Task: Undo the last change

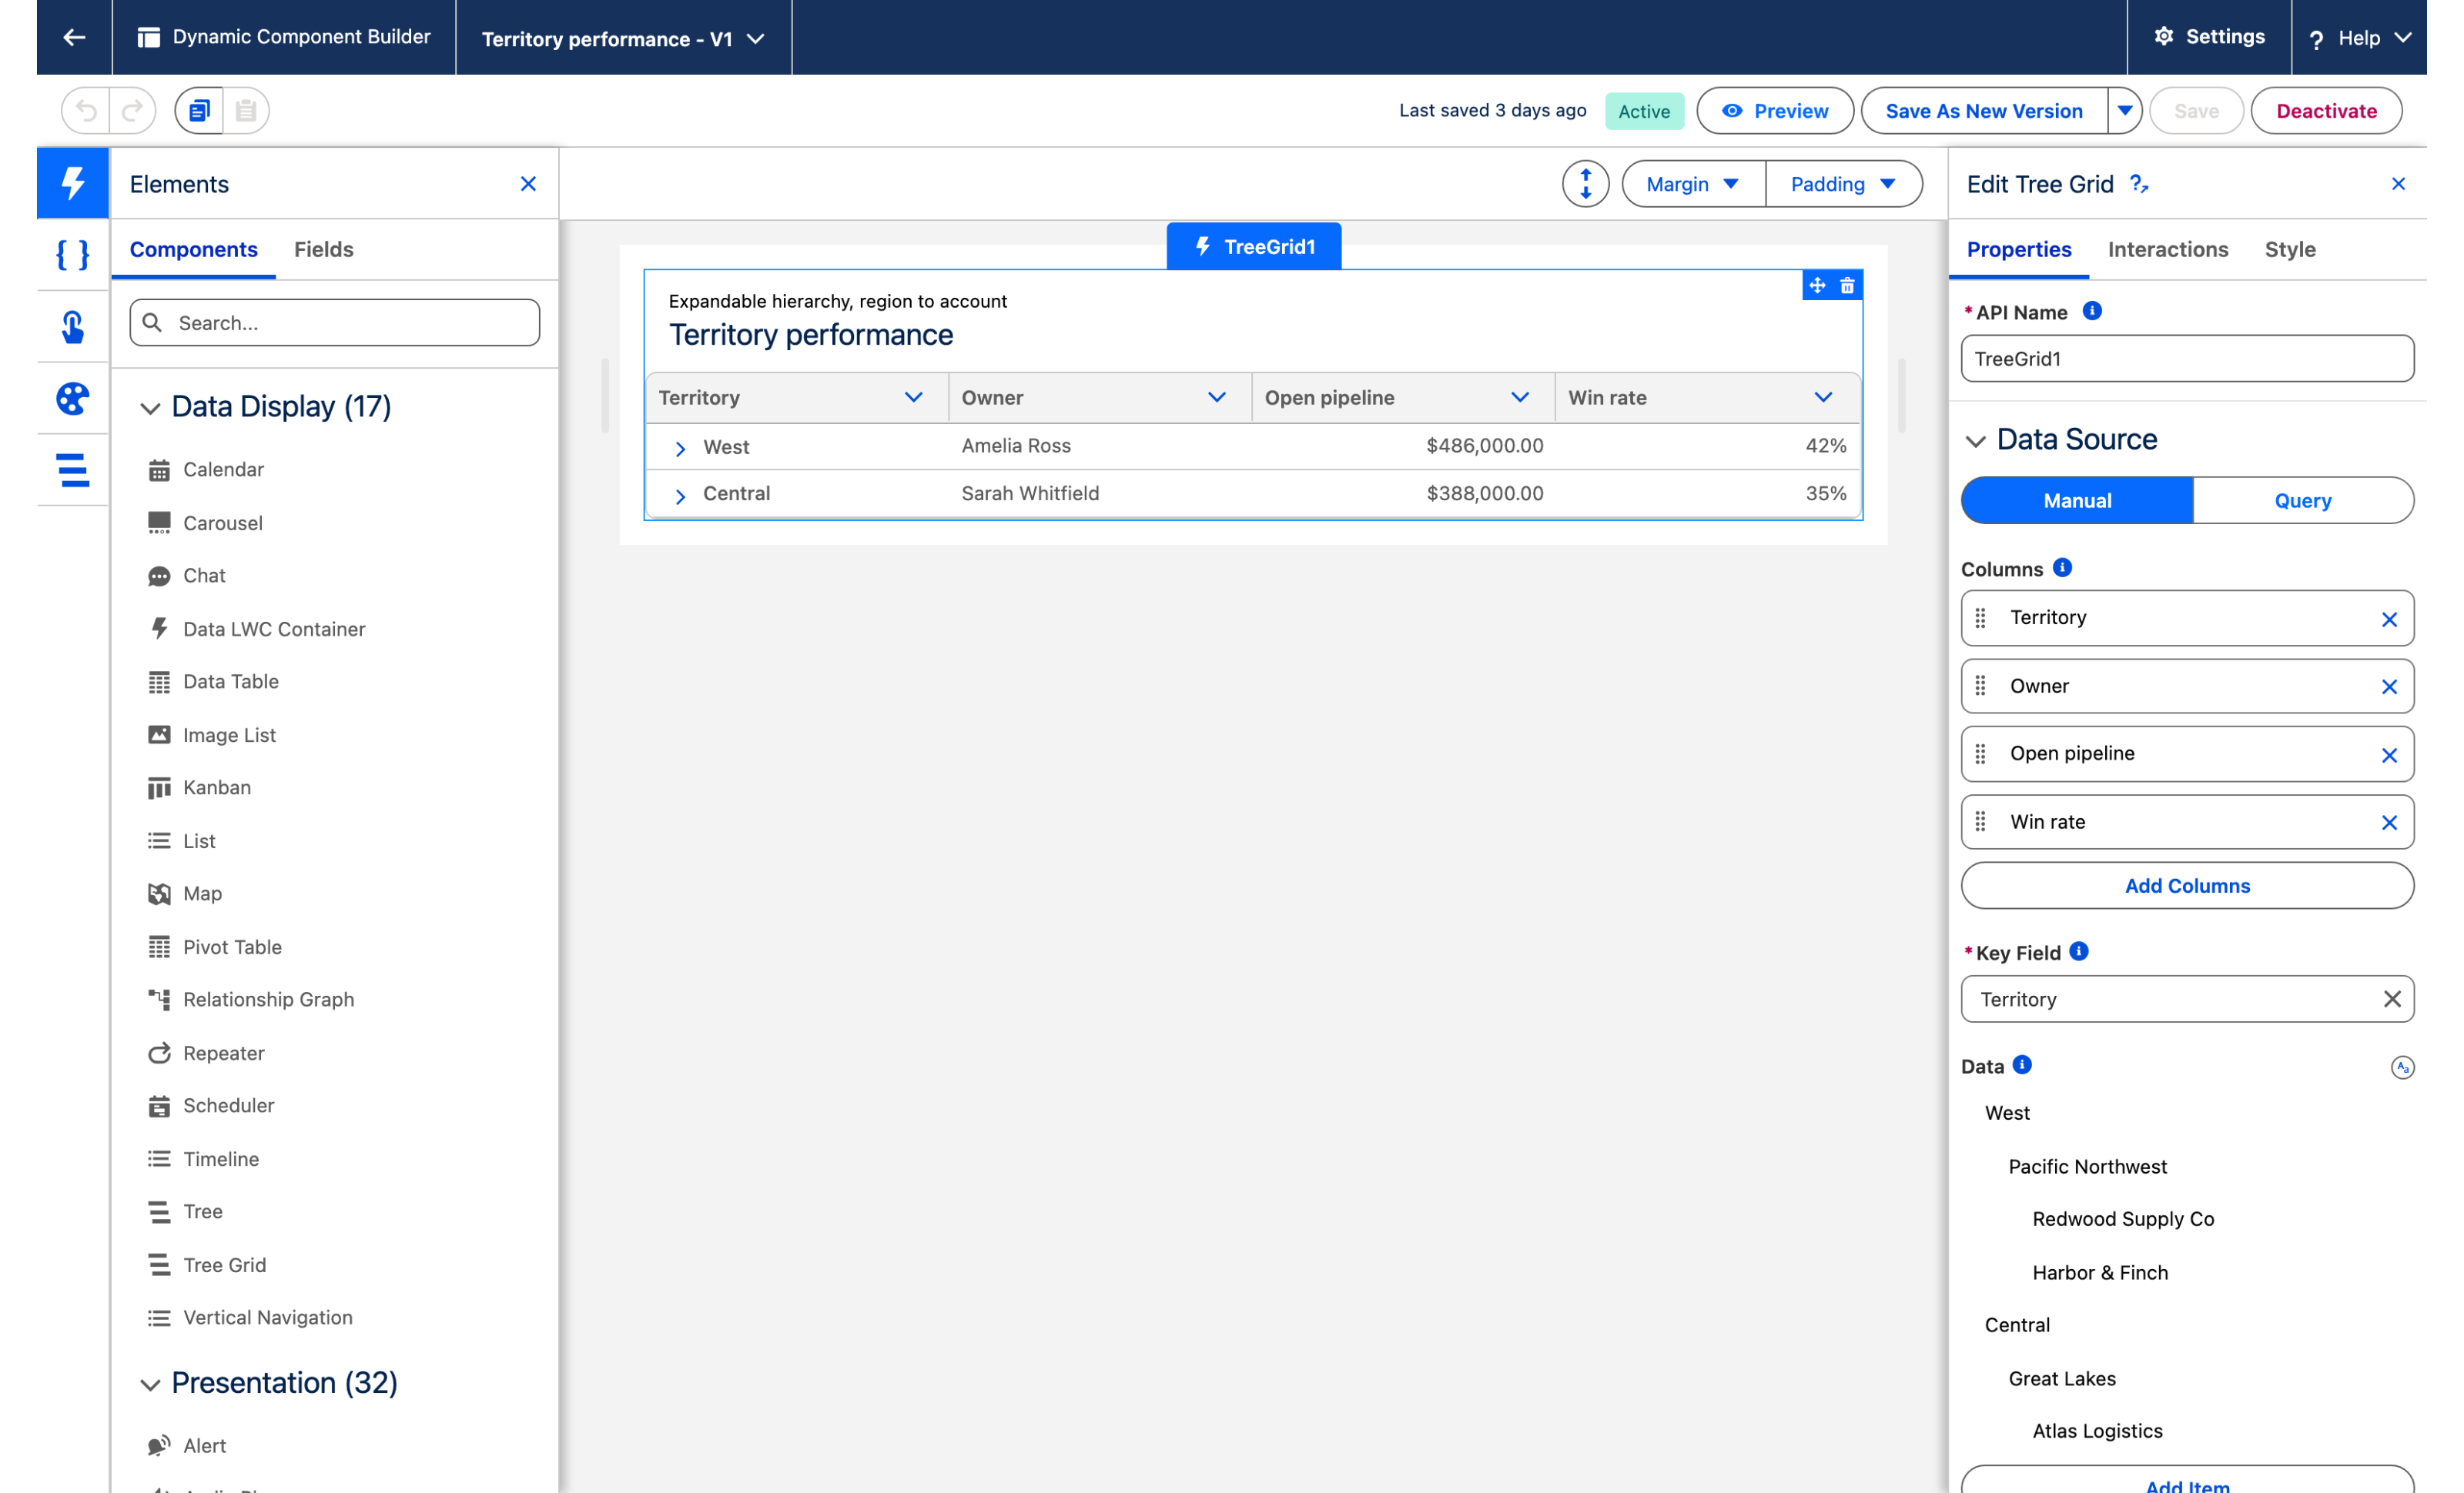Action: pyautogui.click(x=87, y=110)
